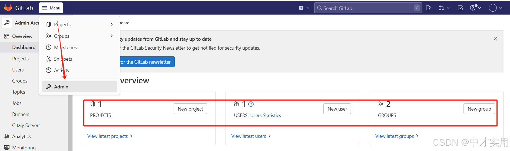Open Runners in the sidebar
510x151 pixels.
click(x=21, y=114)
